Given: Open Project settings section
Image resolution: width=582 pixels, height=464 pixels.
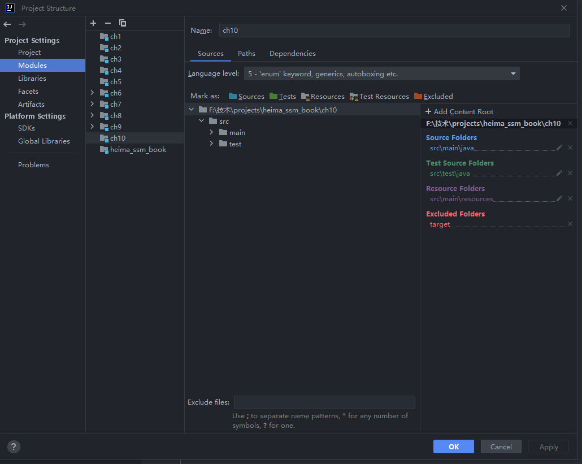Looking at the screenshot, I should (29, 53).
